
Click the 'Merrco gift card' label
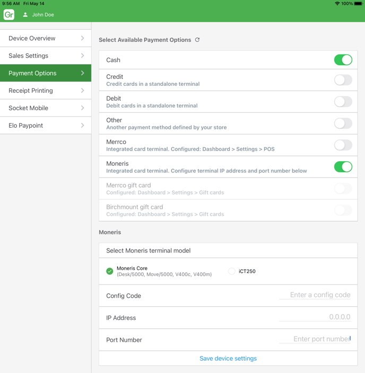128,185
